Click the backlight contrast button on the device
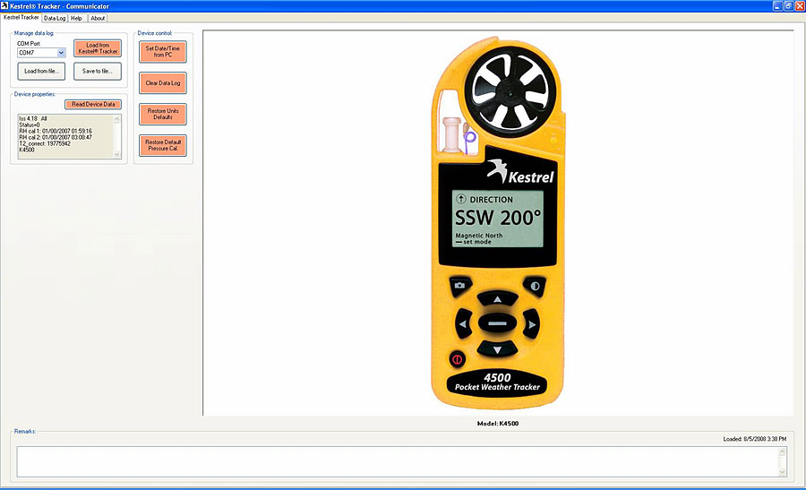Viewport: 806px width, 490px height. [x=535, y=286]
